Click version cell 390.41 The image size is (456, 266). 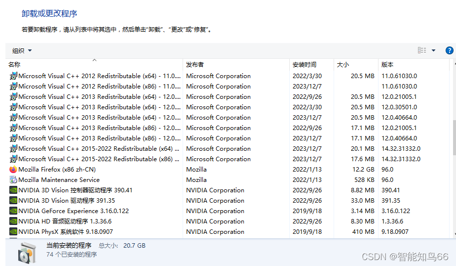[x=390, y=190]
